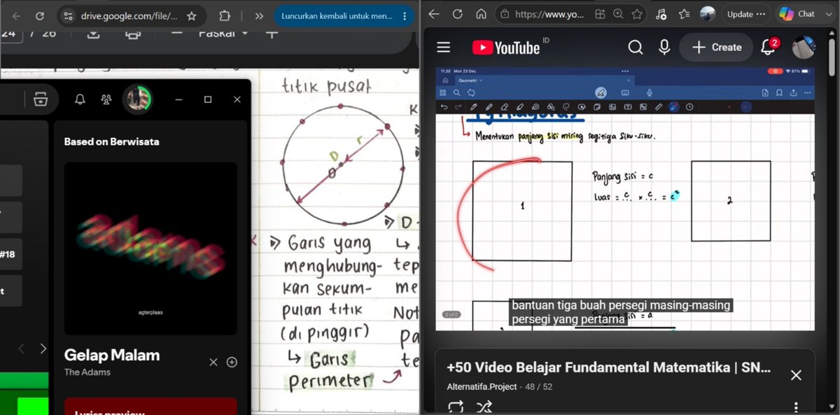Print the Drive PDF document
Image resolution: width=840 pixels, height=415 pixels.
[132, 34]
